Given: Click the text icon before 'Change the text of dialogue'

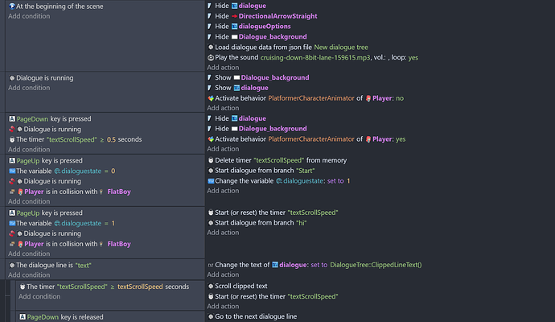Looking at the screenshot, I should point(211,265).
